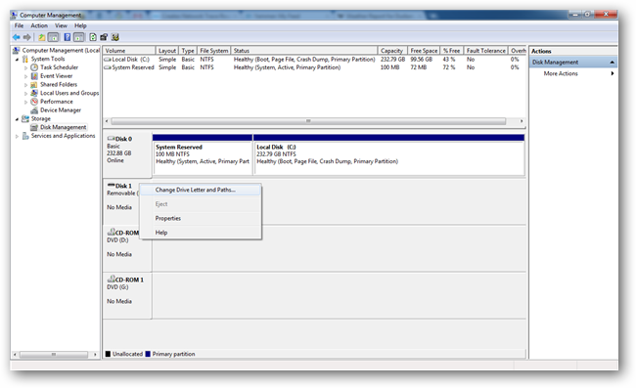
Task: Click the Event Viewer icon
Action: pos(34,76)
